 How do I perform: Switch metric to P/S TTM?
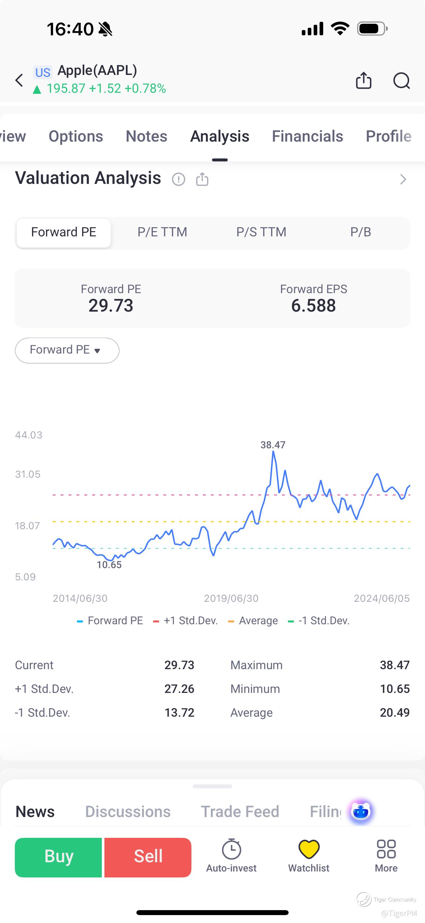tap(262, 232)
